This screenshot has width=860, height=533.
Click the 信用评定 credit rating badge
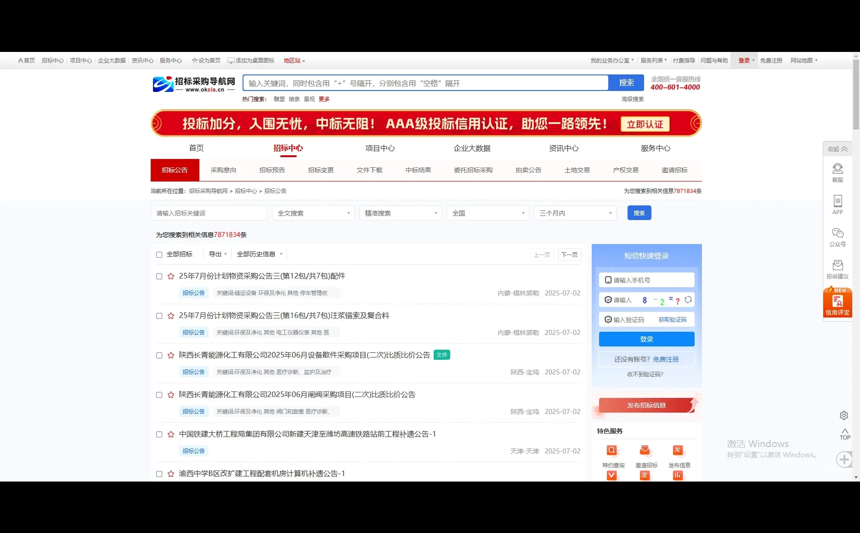coord(837,302)
